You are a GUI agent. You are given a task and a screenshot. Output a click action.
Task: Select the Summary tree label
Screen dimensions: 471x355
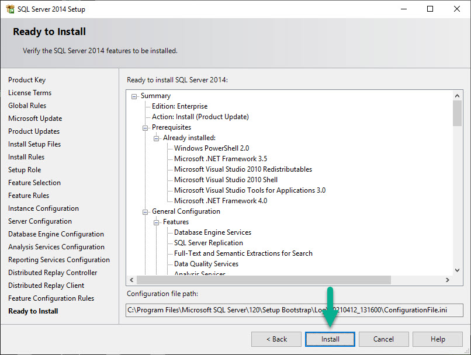(x=155, y=96)
